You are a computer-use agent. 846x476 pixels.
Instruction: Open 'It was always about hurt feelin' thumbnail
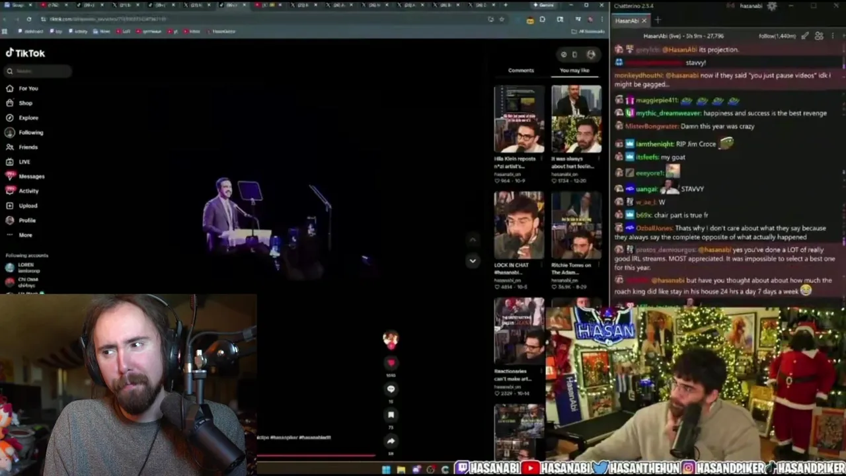[576, 119]
